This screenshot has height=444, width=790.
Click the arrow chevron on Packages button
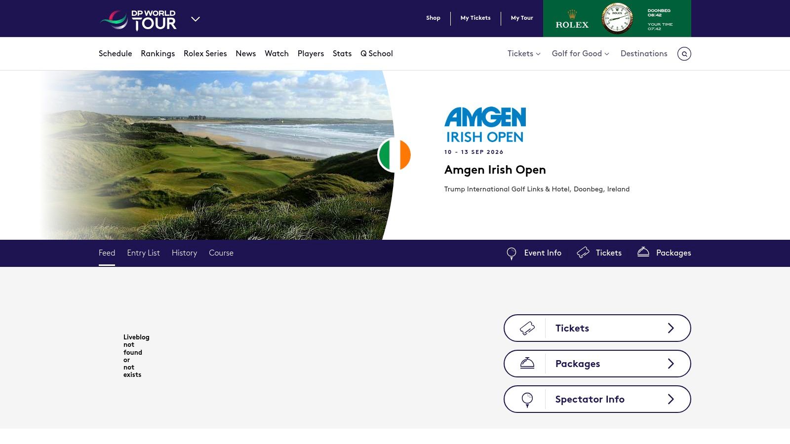[671, 364]
